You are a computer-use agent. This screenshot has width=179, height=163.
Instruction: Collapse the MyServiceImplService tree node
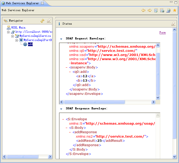coord(12,36)
